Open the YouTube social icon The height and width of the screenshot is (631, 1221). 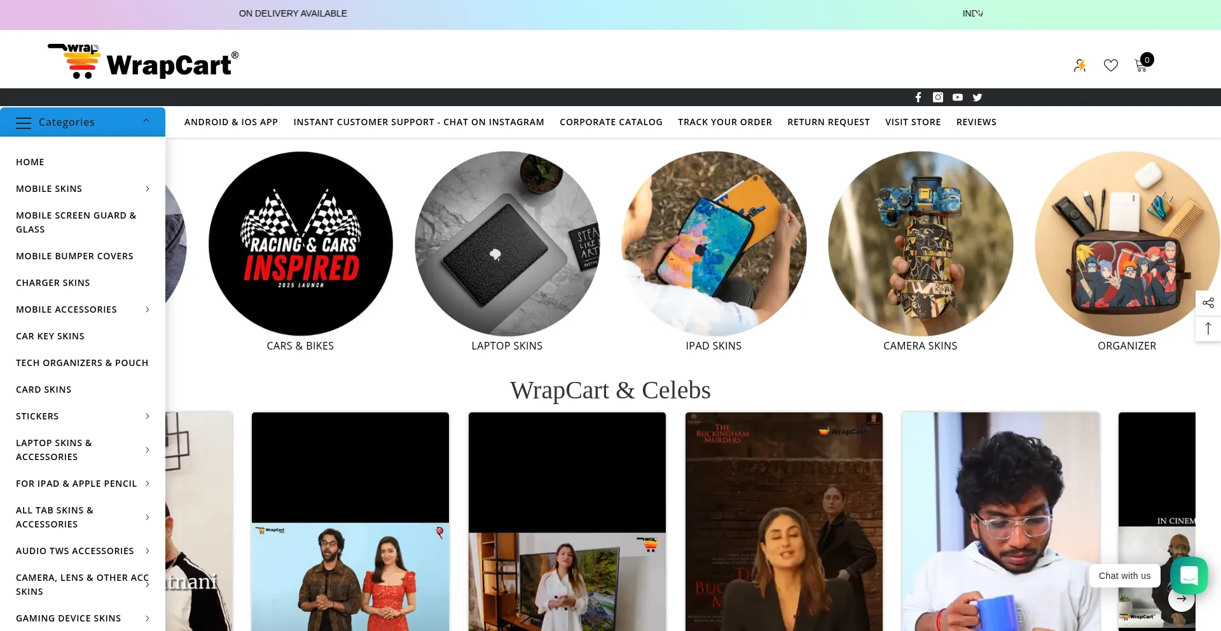(x=958, y=97)
